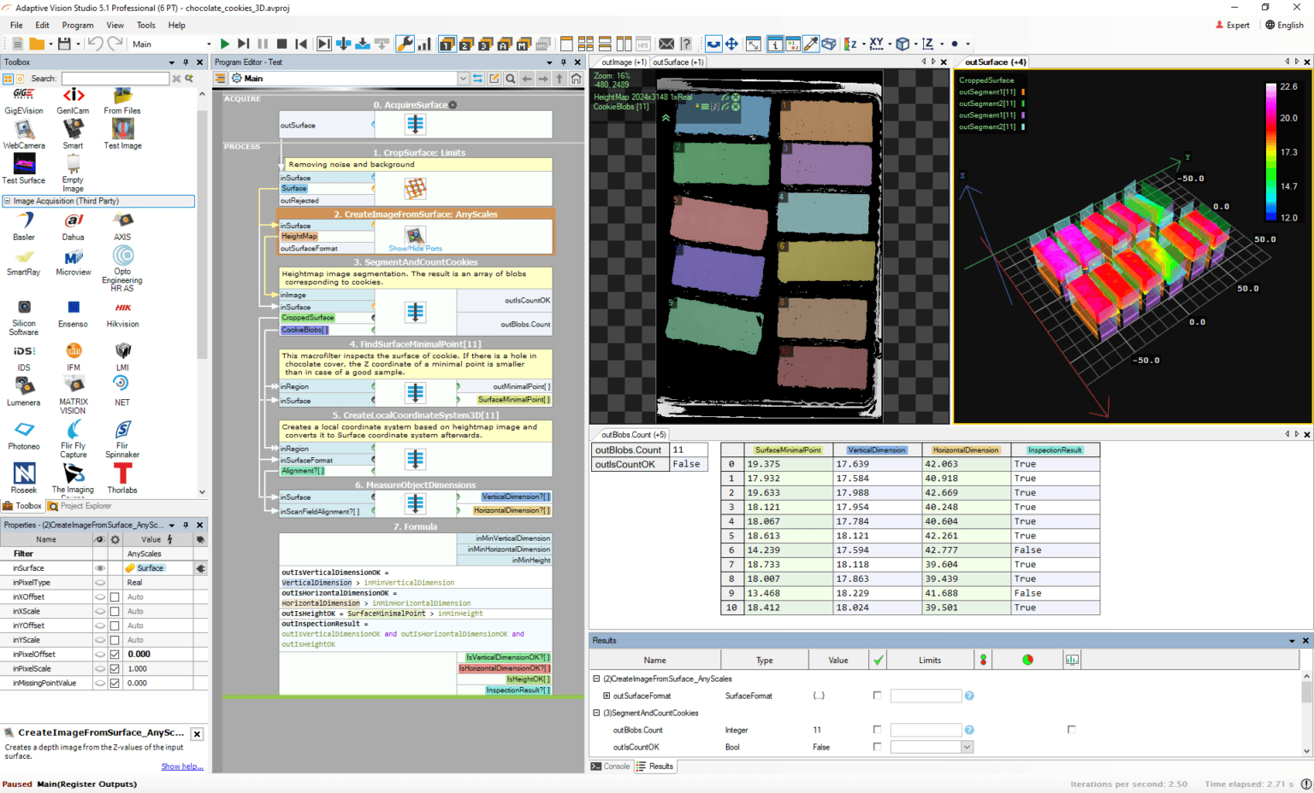Activate the 3D rotate view tool
This screenshot has height=793, width=1314.
coord(713,43)
